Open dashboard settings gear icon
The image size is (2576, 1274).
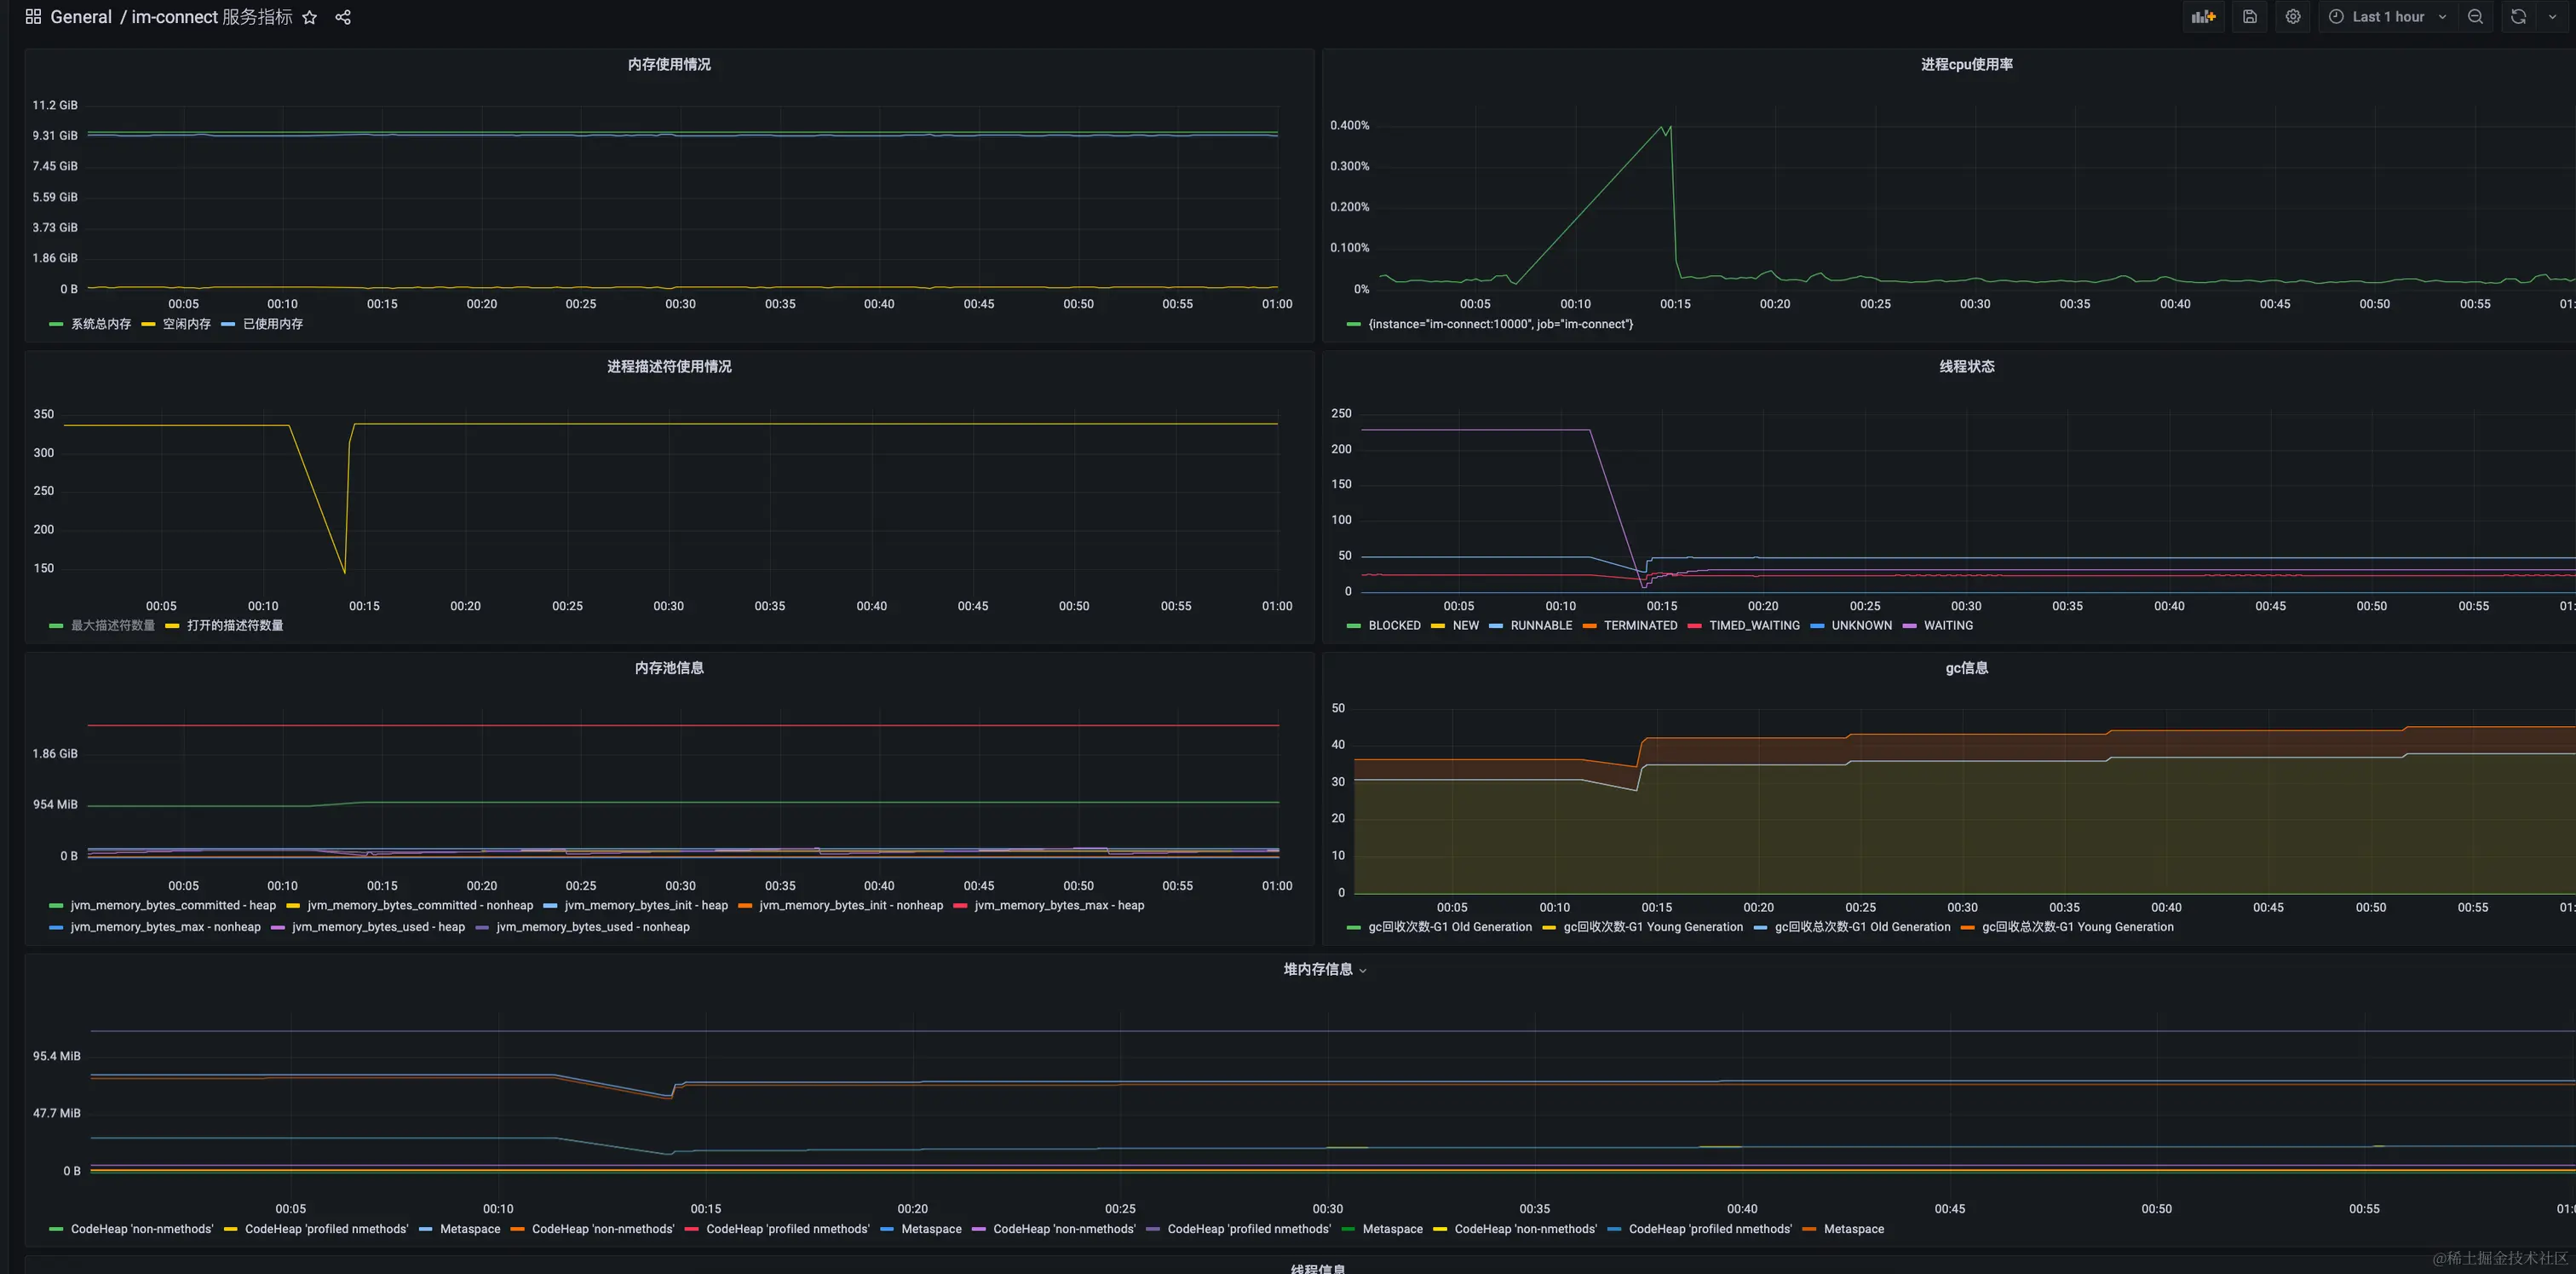tap(2293, 17)
